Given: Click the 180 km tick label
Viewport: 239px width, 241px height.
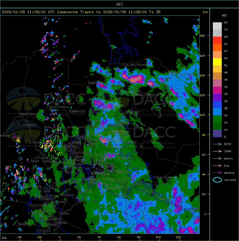Looking at the screenshot, I should pyautogui.click(x=202, y=36).
